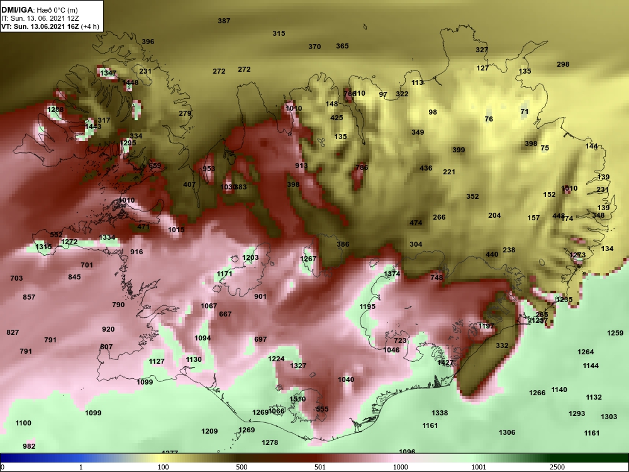Select the 1427 value
The image size is (629, 472).
445,363
